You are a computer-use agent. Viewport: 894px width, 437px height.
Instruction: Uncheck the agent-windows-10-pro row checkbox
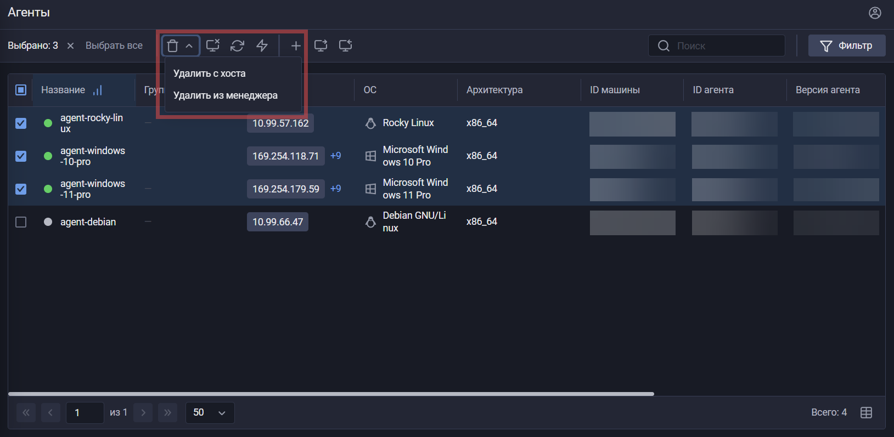point(21,156)
